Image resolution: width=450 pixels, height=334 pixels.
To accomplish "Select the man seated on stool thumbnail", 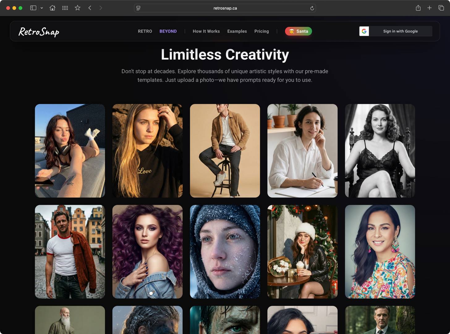I will point(225,151).
